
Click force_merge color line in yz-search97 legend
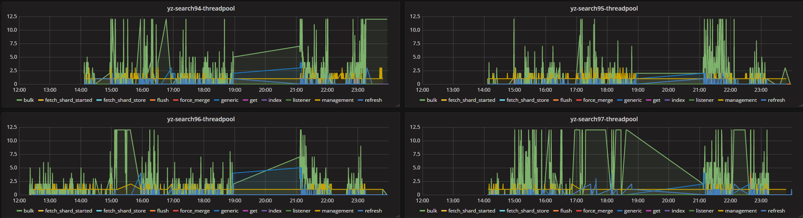tap(579, 211)
